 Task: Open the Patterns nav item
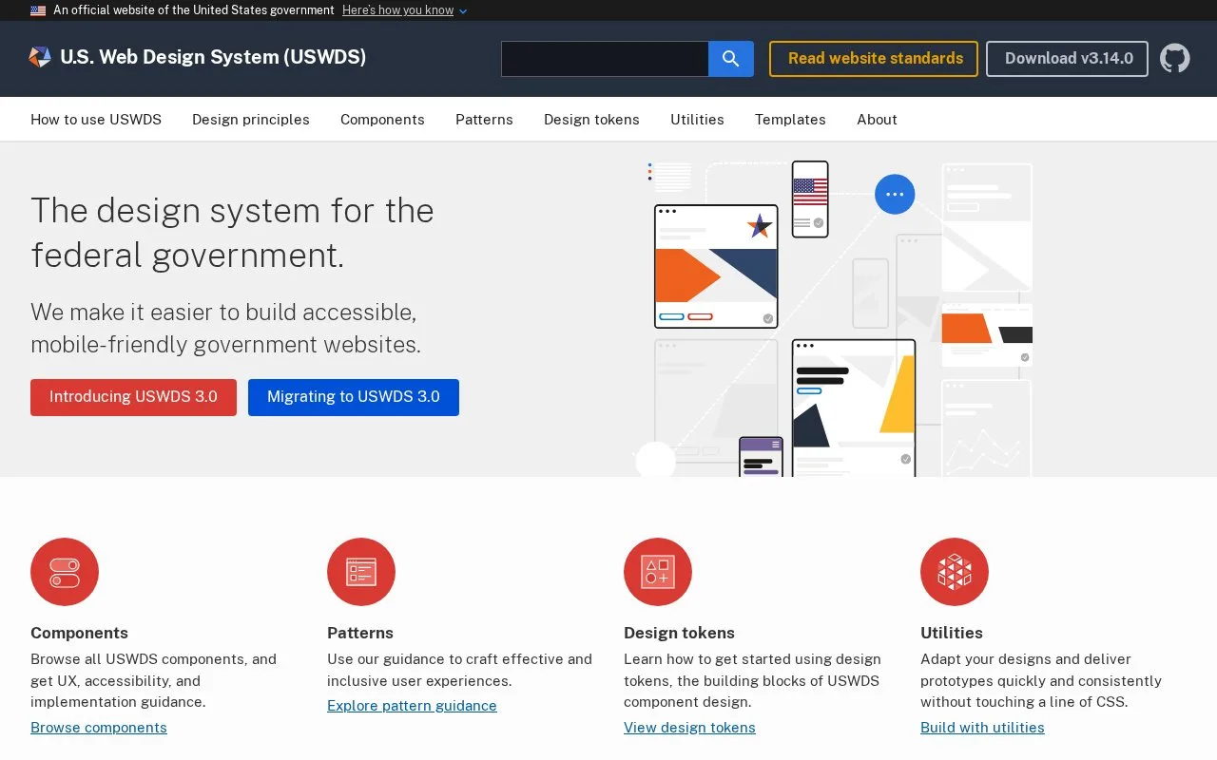coord(484,120)
